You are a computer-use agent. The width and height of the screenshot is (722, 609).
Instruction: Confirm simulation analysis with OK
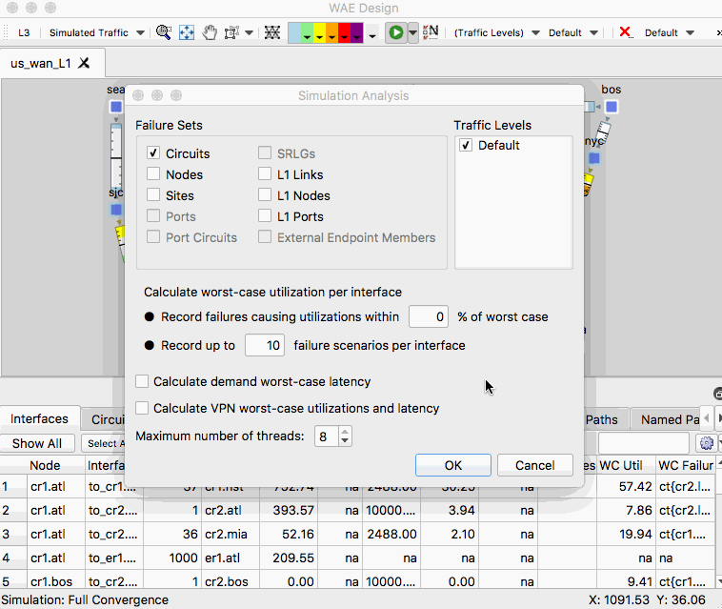453,465
